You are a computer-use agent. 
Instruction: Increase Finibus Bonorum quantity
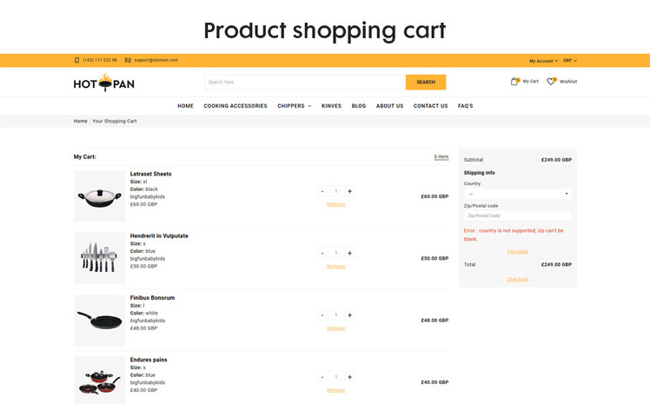pos(350,315)
